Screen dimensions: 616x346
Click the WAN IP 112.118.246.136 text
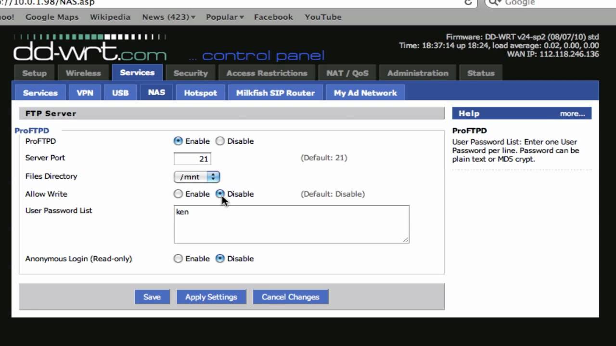pyautogui.click(x=553, y=54)
